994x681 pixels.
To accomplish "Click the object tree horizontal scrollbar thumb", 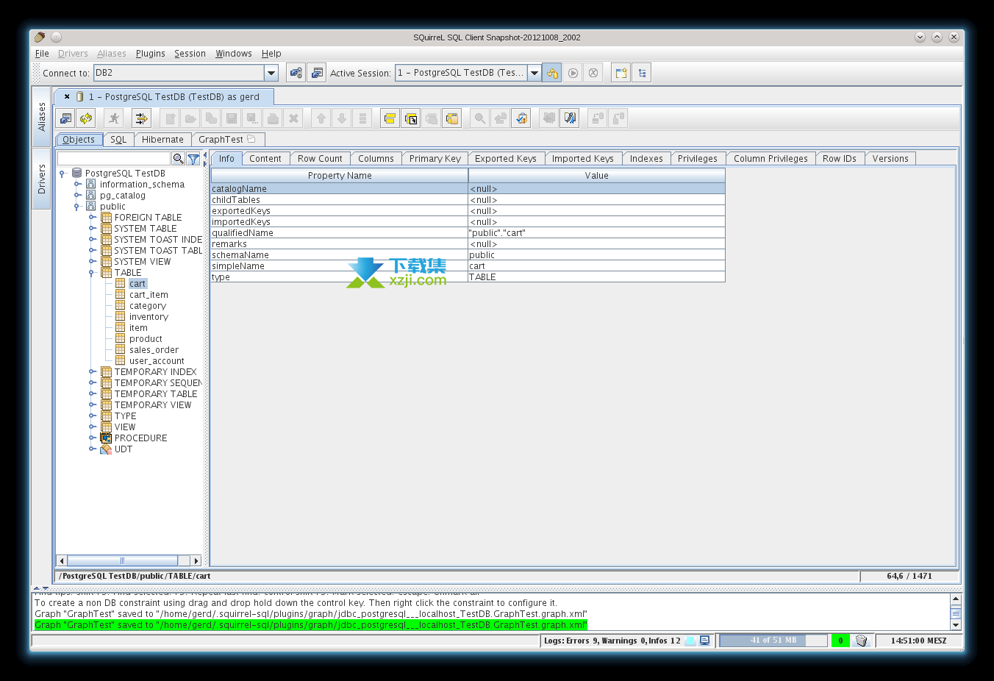I will point(122,560).
